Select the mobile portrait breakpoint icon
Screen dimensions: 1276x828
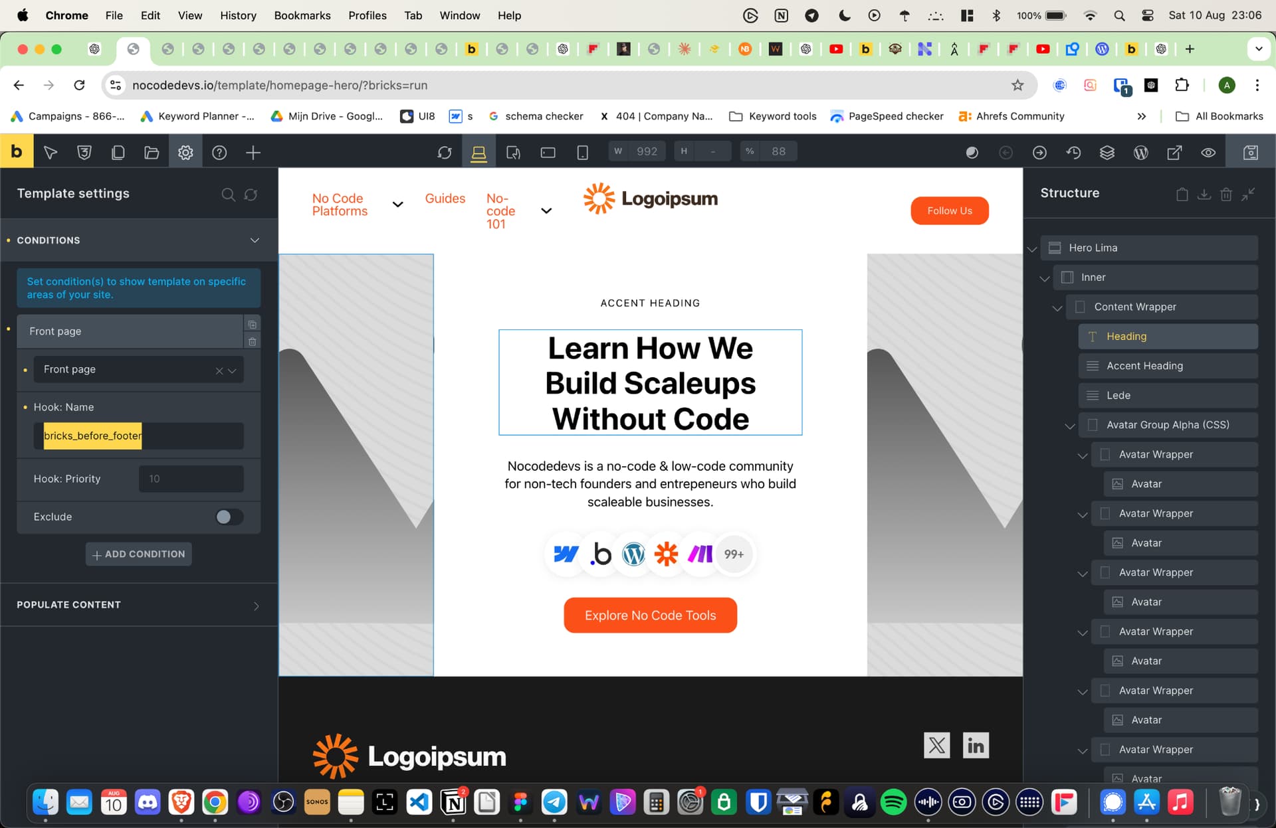click(582, 153)
